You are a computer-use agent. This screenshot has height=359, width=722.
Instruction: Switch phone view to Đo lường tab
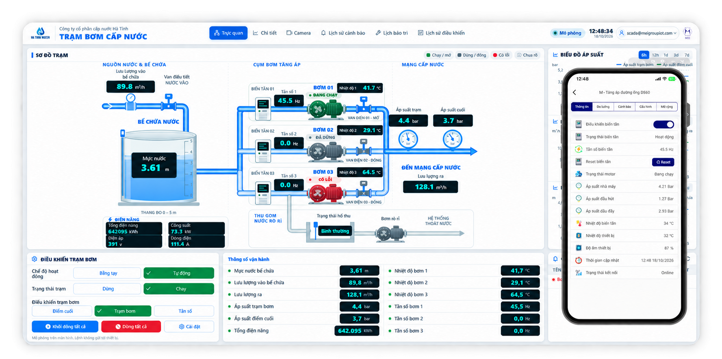[603, 107]
